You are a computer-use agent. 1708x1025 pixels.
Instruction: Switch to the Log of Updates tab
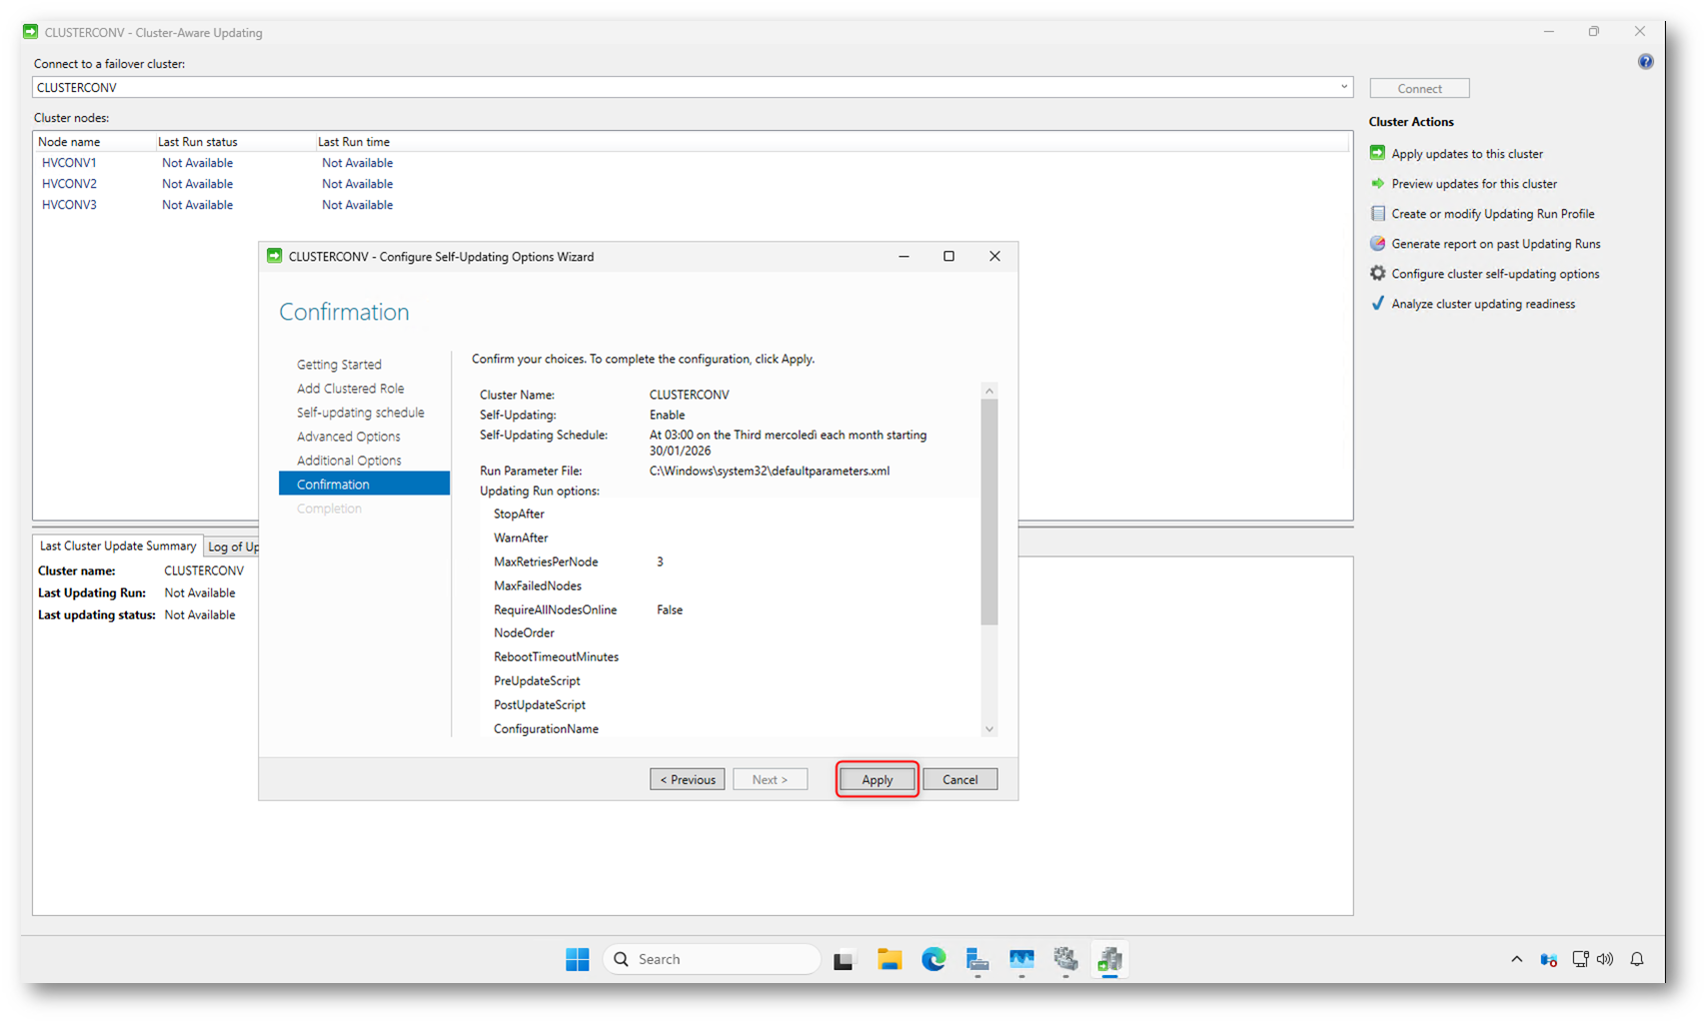point(233,546)
